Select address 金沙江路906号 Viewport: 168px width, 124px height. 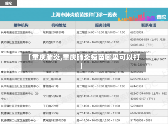pyautogui.click(x=52, y=79)
